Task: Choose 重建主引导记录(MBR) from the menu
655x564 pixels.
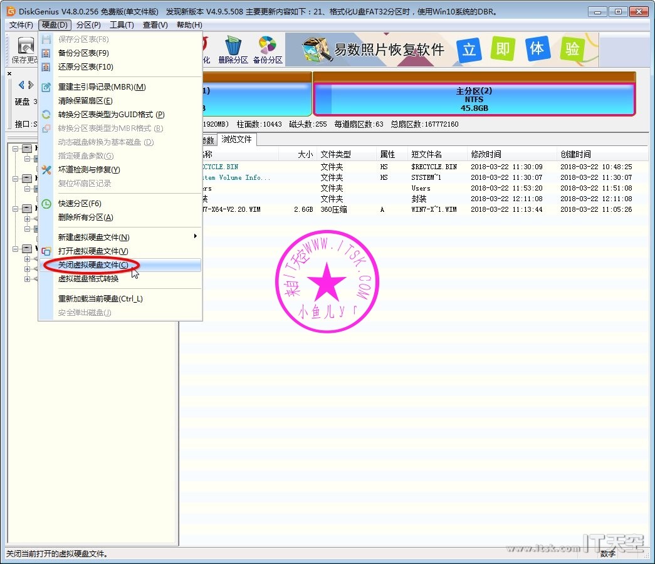Action: (x=102, y=87)
